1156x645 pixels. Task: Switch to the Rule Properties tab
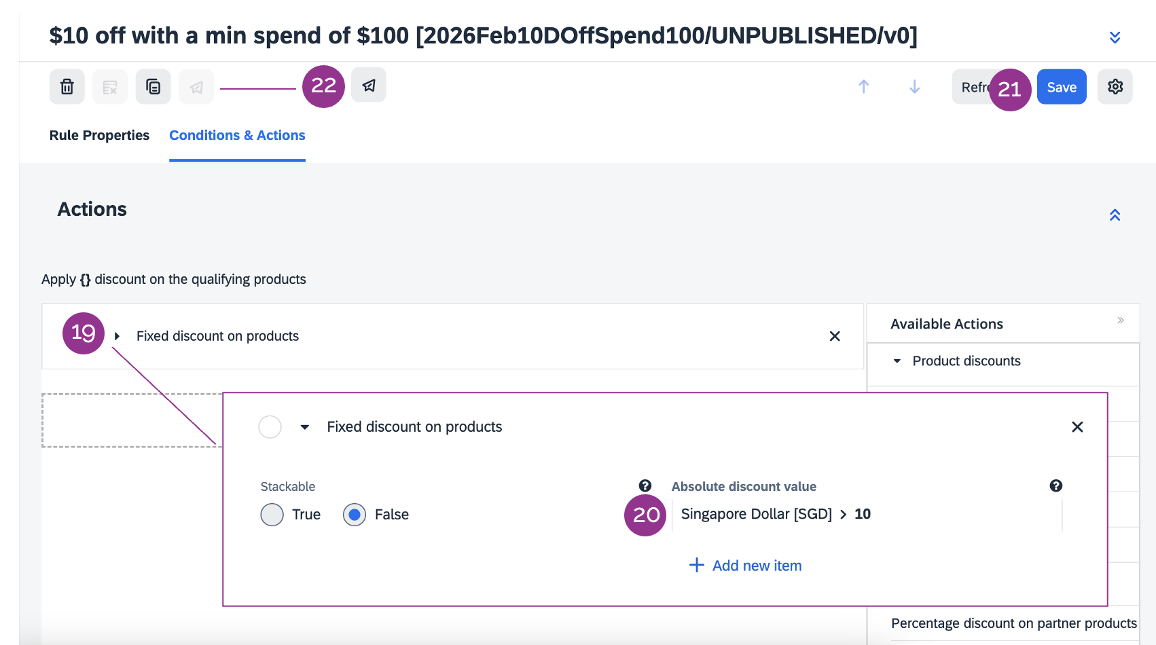99,135
